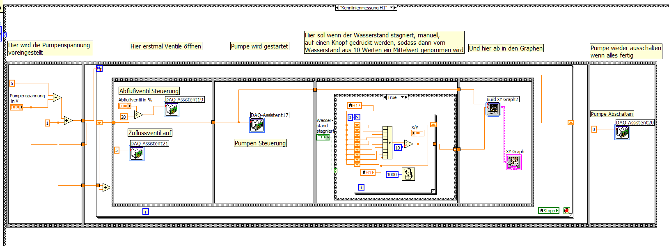Select the divide node beside constant 20
The image size is (669, 246).
coord(138,115)
